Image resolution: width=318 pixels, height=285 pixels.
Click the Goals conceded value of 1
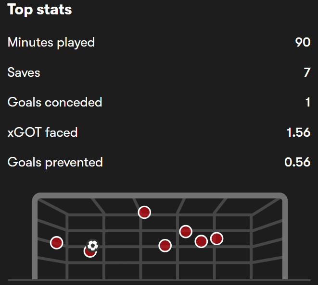308,102
